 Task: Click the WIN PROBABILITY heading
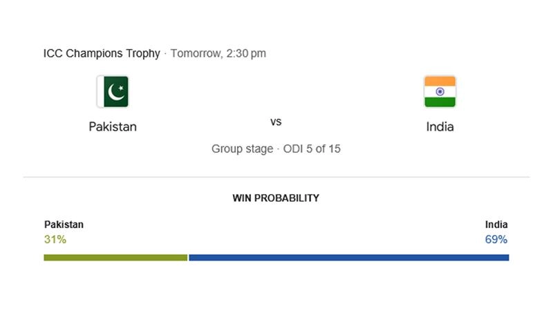coord(276,198)
